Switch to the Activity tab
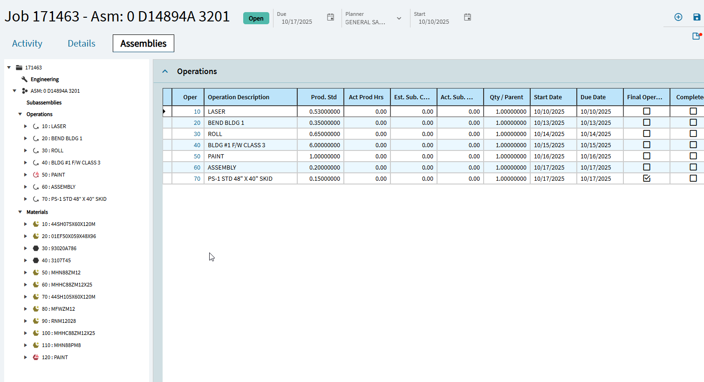The height and width of the screenshot is (382, 704). (27, 43)
